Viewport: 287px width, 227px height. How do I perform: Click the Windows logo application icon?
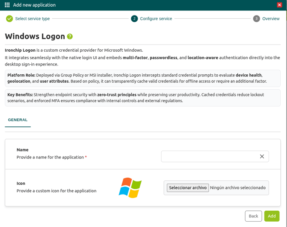[130, 188]
